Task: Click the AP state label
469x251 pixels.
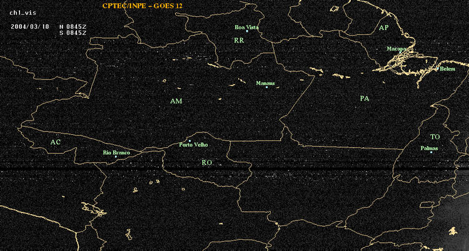Action: pyautogui.click(x=384, y=28)
